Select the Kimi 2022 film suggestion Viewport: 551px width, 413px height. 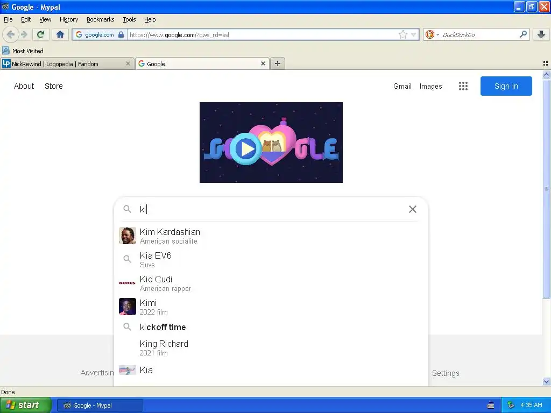[271, 307]
